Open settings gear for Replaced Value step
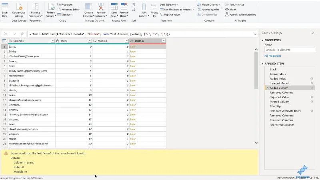The height and width of the screenshot is (180, 320). pyautogui.click(x=312, y=97)
